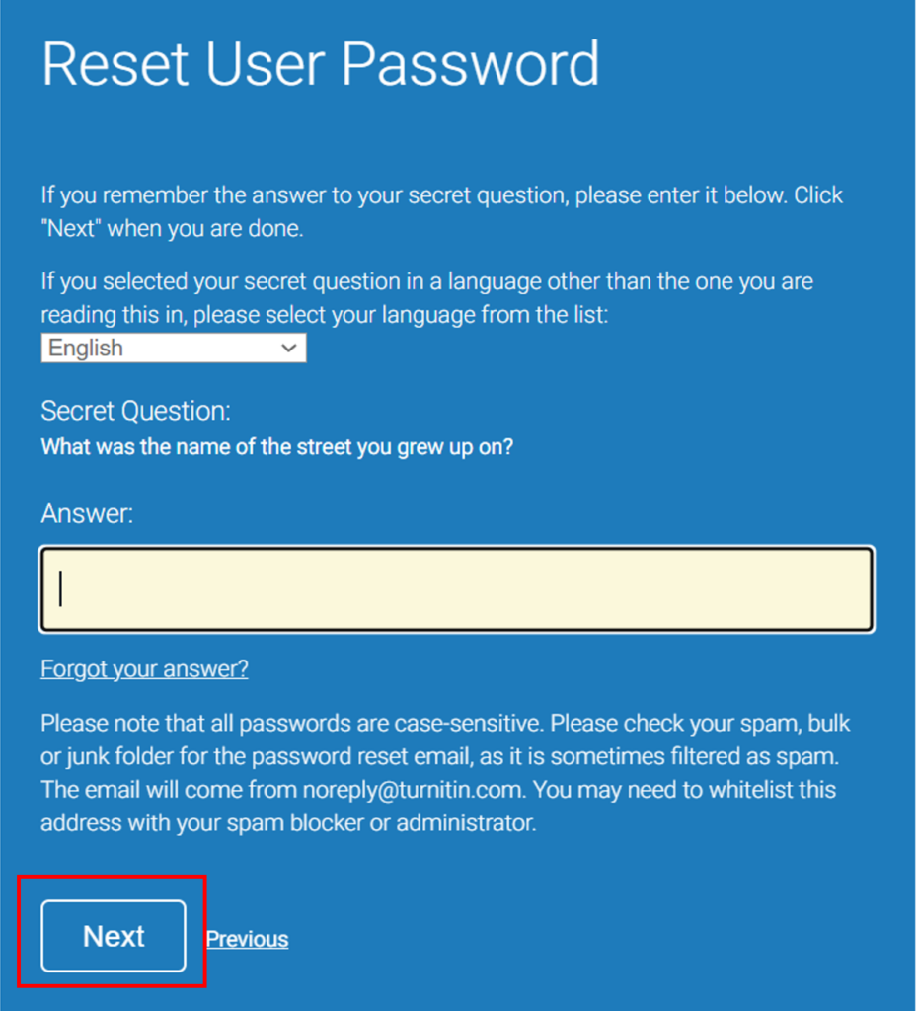Focus the Answer text field

(x=456, y=589)
